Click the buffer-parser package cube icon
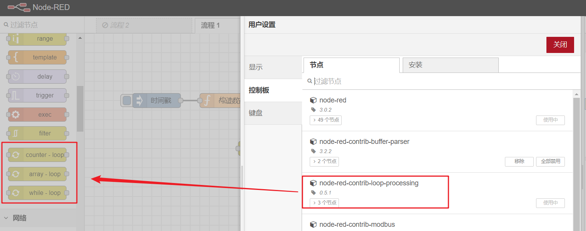Viewport: 586px width, 231px height. coord(313,142)
